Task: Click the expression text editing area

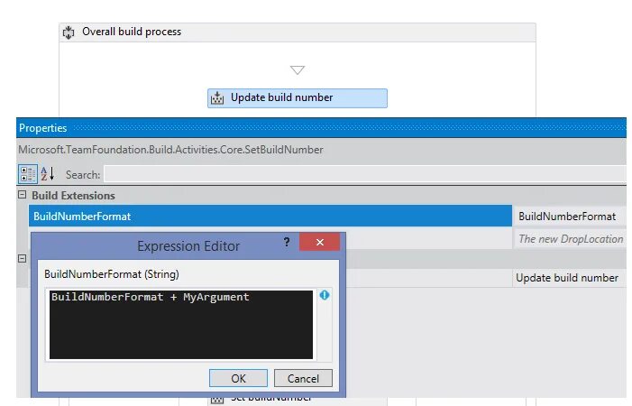Action: click(181, 325)
